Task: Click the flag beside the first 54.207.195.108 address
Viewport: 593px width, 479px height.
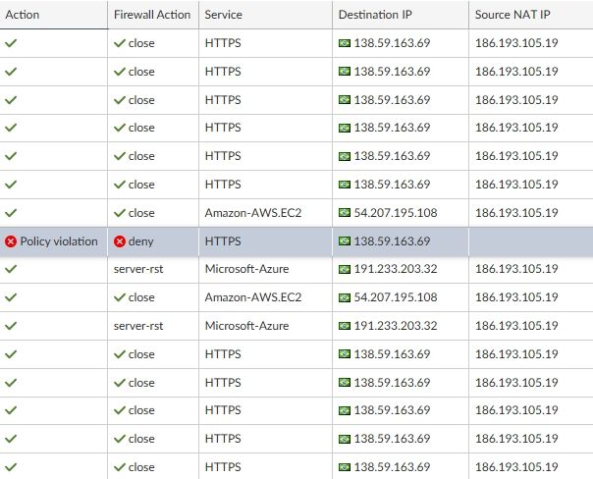Action: click(x=344, y=212)
